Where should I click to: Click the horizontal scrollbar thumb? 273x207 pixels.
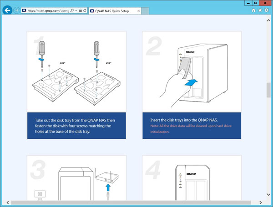click(131, 202)
